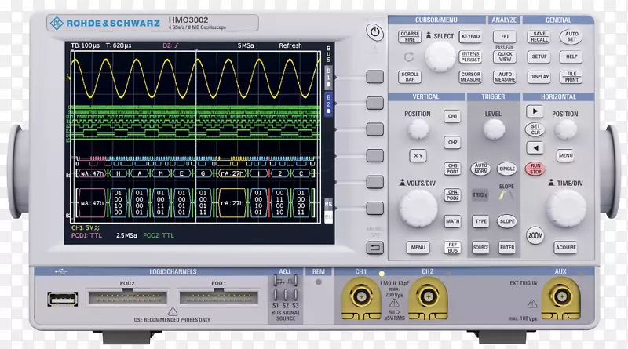Toggle COARSE/FINE adjustment button
This screenshot has height=349, width=628.
click(x=410, y=36)
